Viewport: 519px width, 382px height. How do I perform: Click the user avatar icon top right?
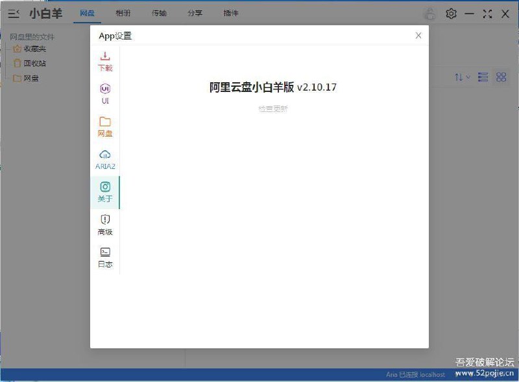(429, 13)
